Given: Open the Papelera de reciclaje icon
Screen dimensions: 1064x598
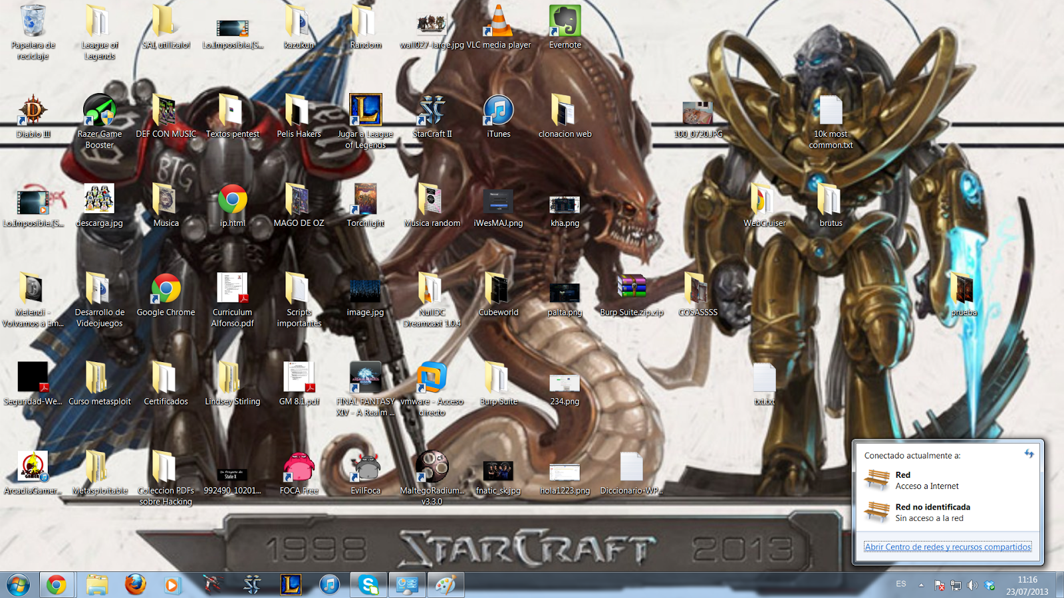Looking at the screenshot, I should click(x=33, y=32).
